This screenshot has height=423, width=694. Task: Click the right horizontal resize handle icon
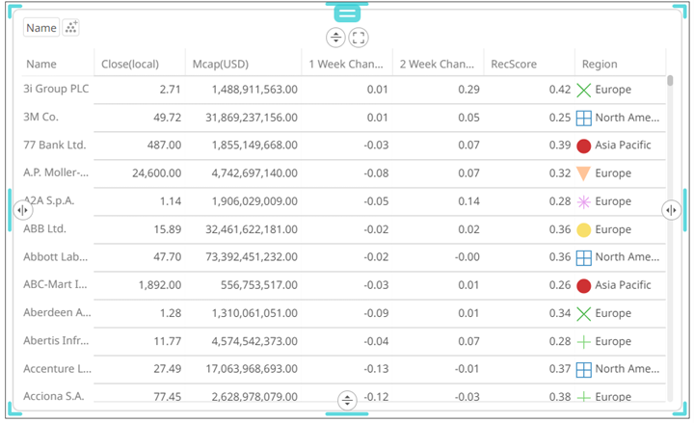(x=671, y=209)
